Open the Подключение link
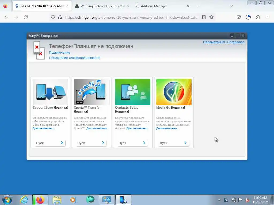 tap(59, 53)
